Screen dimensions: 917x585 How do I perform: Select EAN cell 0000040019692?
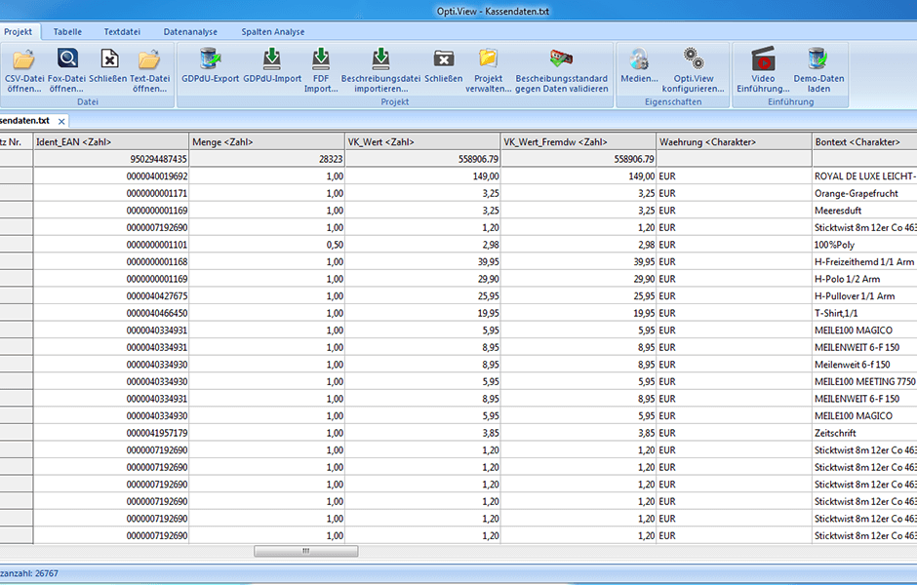click(x=111, y=175)
